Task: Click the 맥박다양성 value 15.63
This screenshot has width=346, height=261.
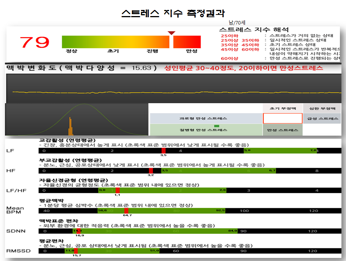Action: (142, 68)
